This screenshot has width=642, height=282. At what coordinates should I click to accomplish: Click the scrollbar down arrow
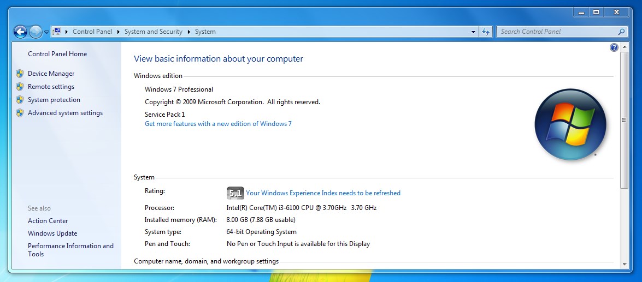point(625,265)
